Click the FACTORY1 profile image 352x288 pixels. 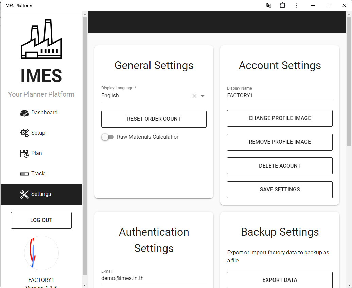(41, 253)
